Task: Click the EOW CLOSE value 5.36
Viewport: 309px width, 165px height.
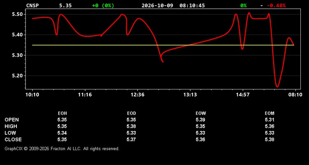Action: 200,139
